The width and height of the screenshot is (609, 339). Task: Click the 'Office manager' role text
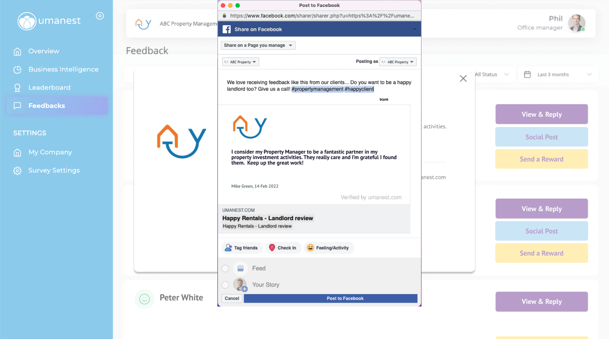click(540, 28)
